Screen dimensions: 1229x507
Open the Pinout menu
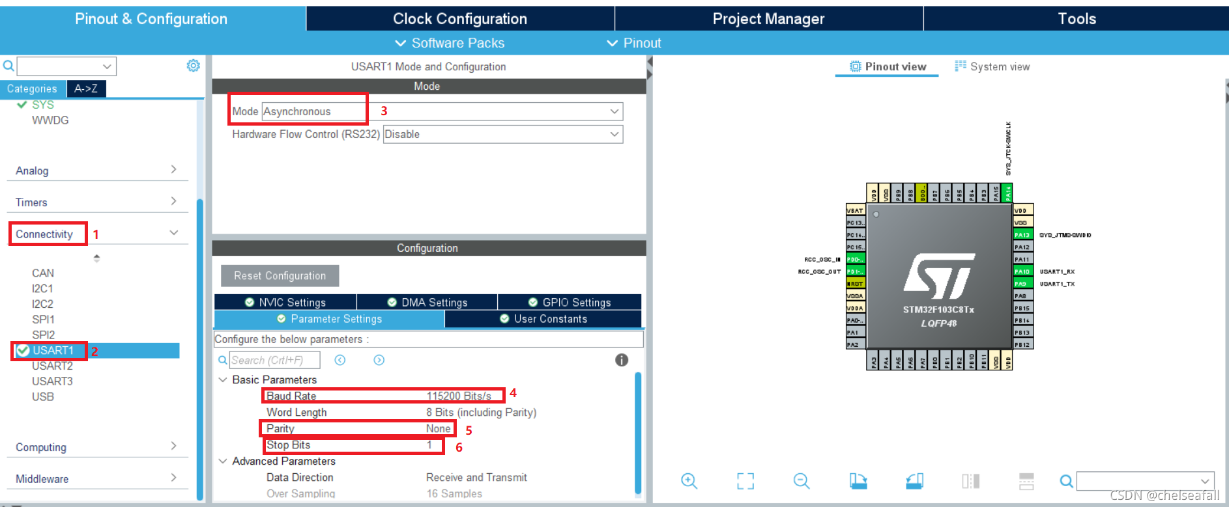click(634, 43)
